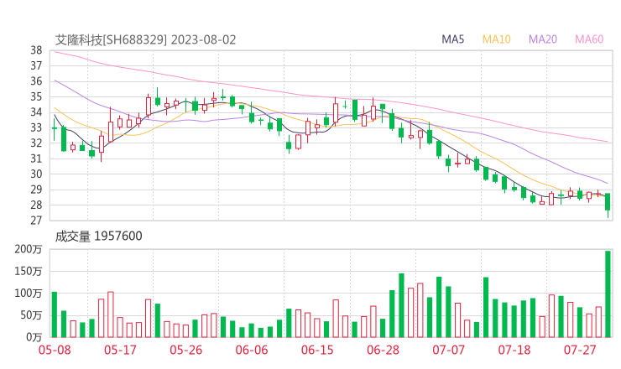This screenshot has width=621, height=369.
Task: Click the 200万 volume axis label
Action: 29,249
